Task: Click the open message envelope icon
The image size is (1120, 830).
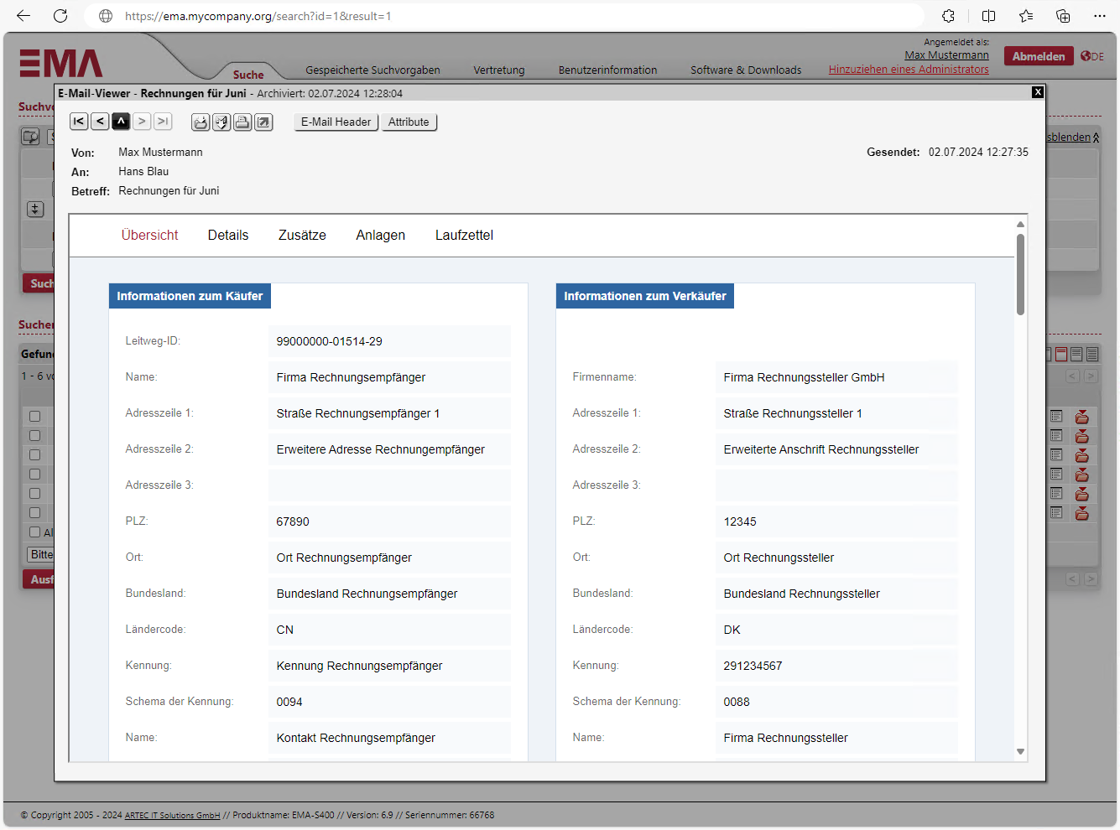Action: click(x=200, y=122)
